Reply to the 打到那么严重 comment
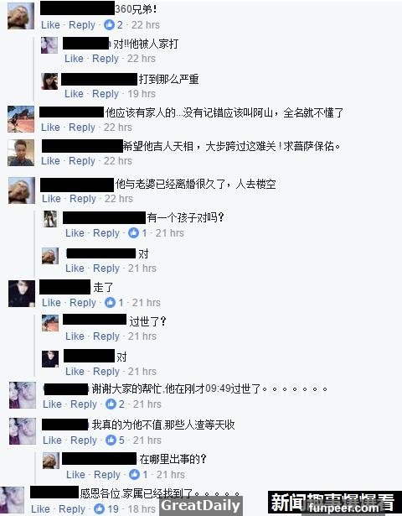 point(106,94)
